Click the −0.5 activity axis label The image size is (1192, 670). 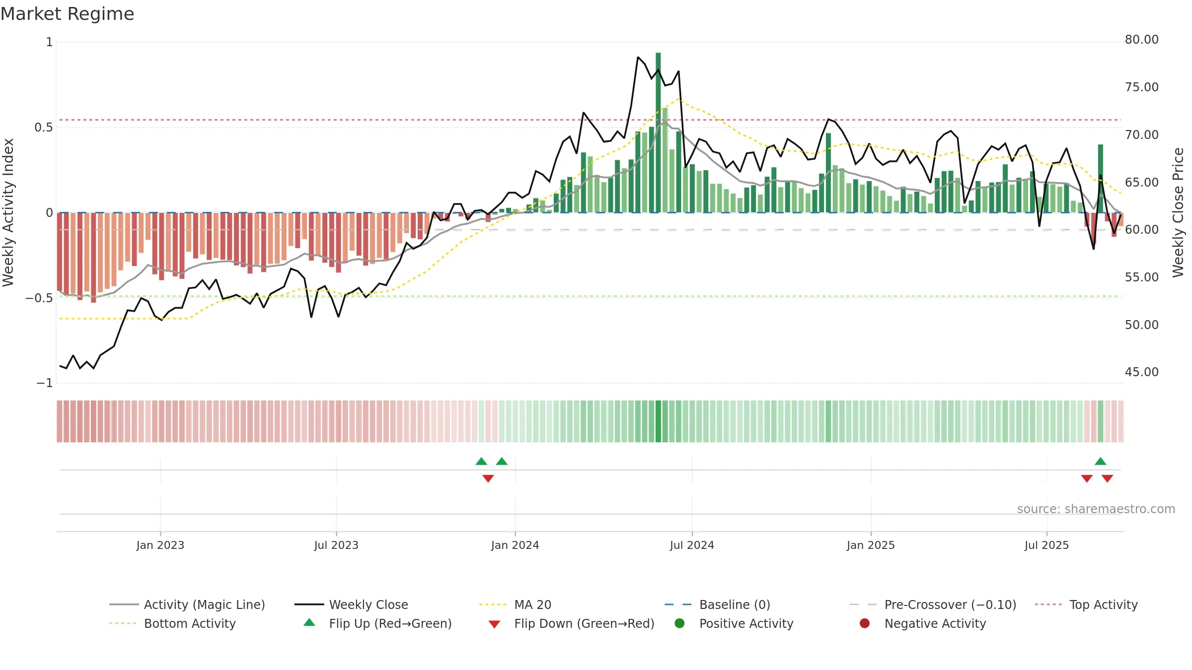pos(39,298)
